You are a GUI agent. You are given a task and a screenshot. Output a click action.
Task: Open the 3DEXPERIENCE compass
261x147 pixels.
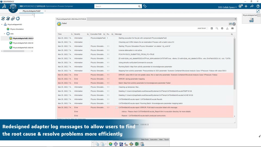[x=13, y=8]
